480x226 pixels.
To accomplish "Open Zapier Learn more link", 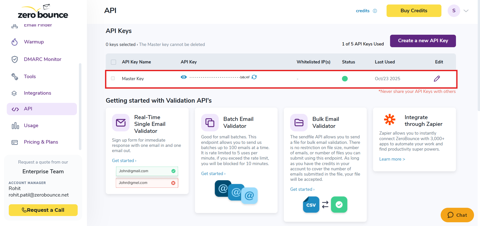I will 392,159.
